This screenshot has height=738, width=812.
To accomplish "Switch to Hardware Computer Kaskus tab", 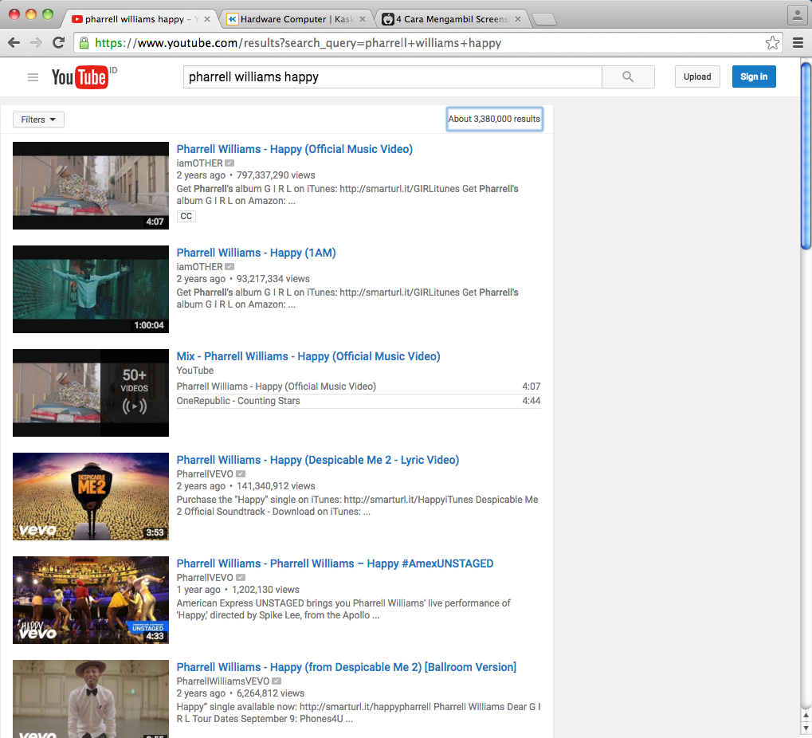I will [x=296, y=19].
